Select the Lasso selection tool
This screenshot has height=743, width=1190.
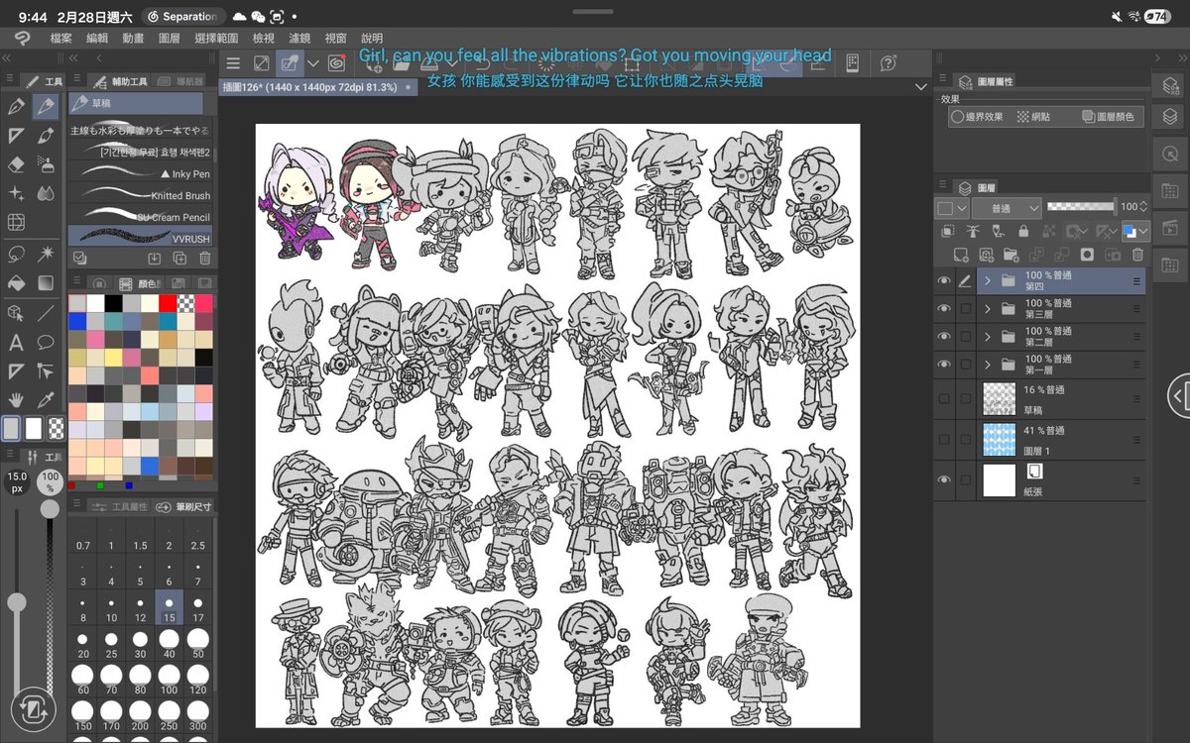click(16, 255)
